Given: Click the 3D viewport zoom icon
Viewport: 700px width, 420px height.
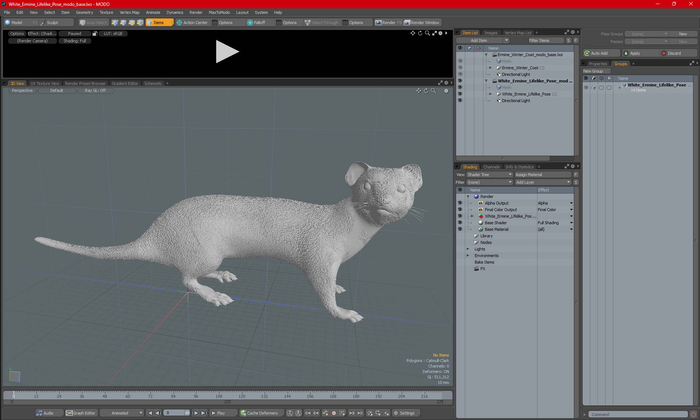Looking at the screenshot, I should [433, 91].
